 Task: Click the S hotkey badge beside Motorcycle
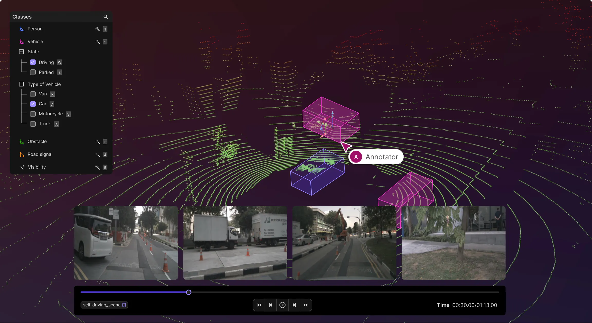[x=68, y=114]
